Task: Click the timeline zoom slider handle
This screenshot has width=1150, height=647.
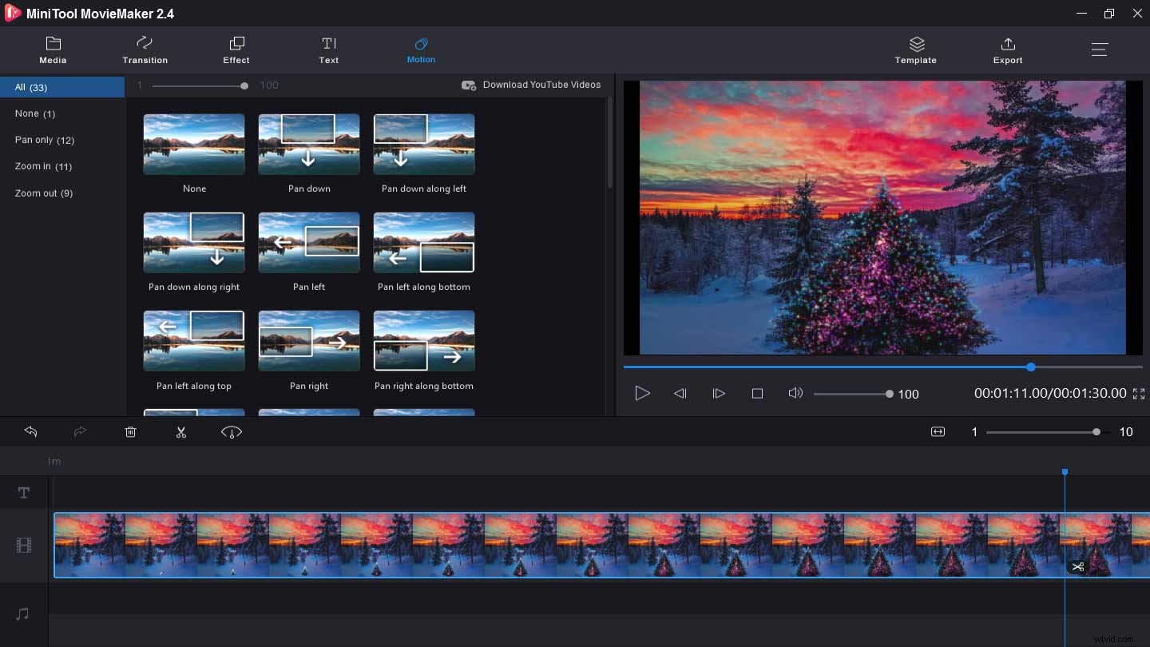Action: click(1095, 431)
